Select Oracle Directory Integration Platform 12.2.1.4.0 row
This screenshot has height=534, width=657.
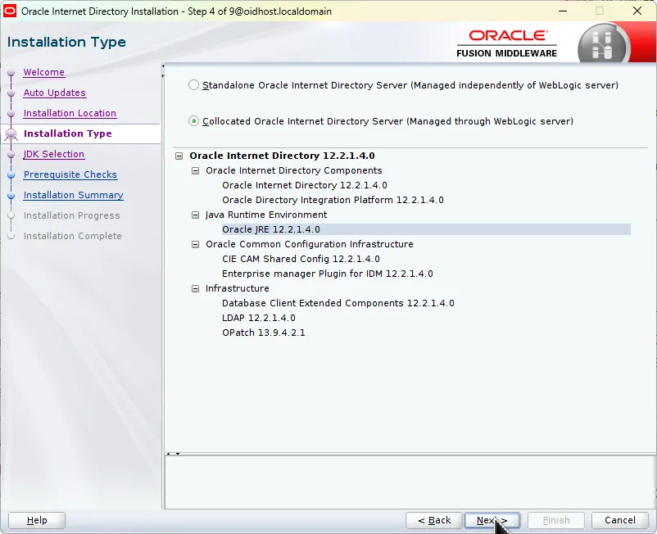[x=333, y=200]
